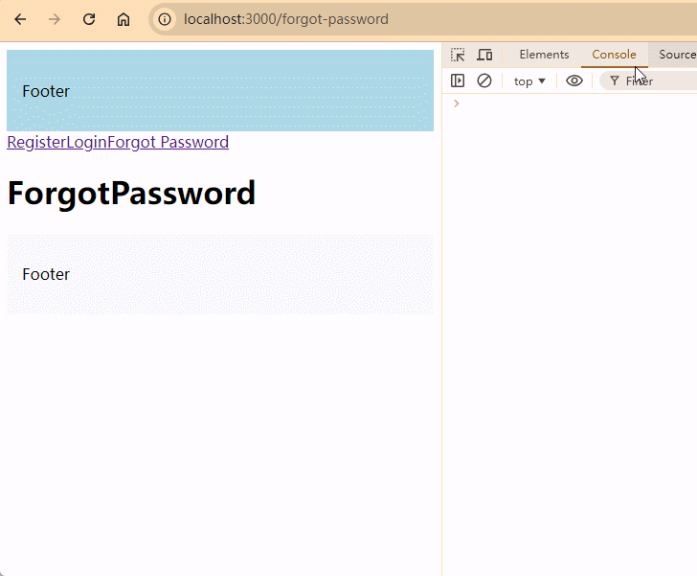This screenshot has width=697, height=576.
Task: Show the console sidebar panel
Action: coord(458,81)
